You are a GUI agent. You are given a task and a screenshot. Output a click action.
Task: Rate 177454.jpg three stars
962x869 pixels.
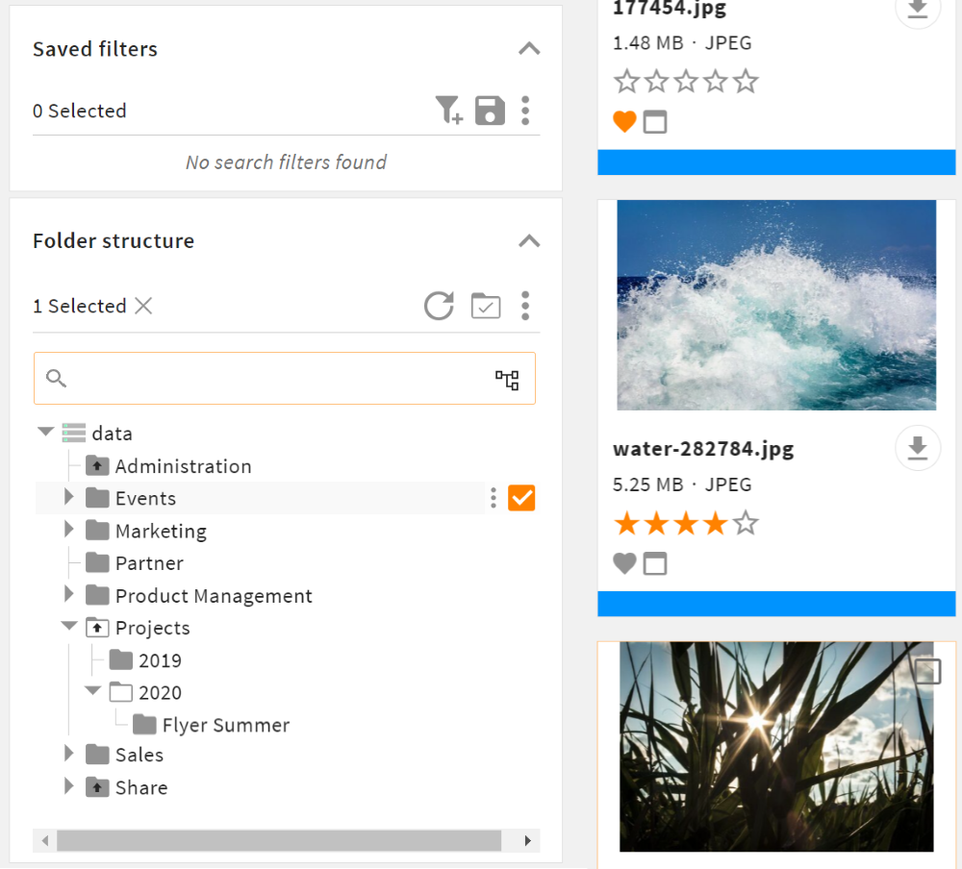coord(686,81)
